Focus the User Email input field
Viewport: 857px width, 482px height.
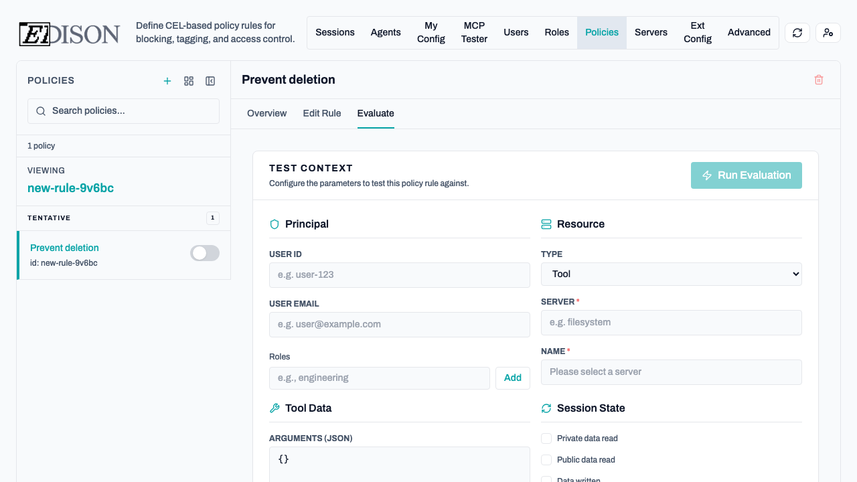[399, 325]
